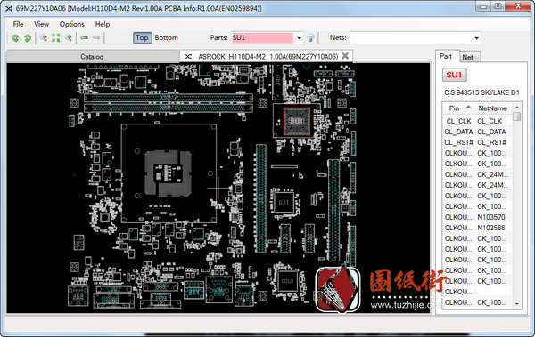The width and height of the screenshot is (535, 337).
Task: Open the Nets dropdown arrow
Action: 476,38
